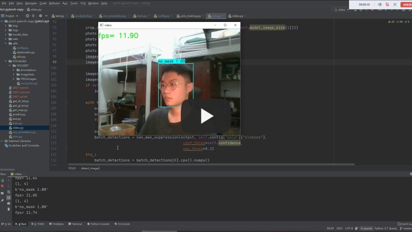This screenshot has height=232, width=412.
Task: Select predict.py in project tree
Action: click(17, 115)
